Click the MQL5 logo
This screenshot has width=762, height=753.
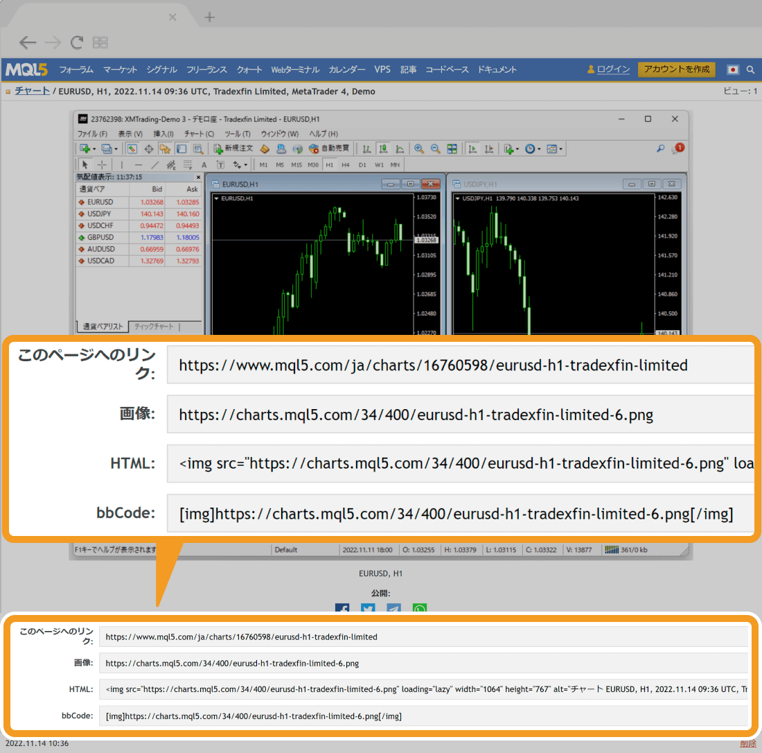click(27, 69)
